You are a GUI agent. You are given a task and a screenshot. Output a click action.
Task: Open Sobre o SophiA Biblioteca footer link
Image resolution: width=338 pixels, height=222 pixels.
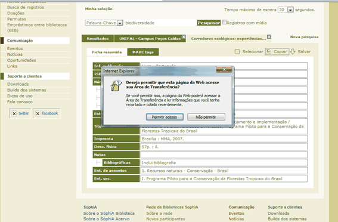point(109,214)
